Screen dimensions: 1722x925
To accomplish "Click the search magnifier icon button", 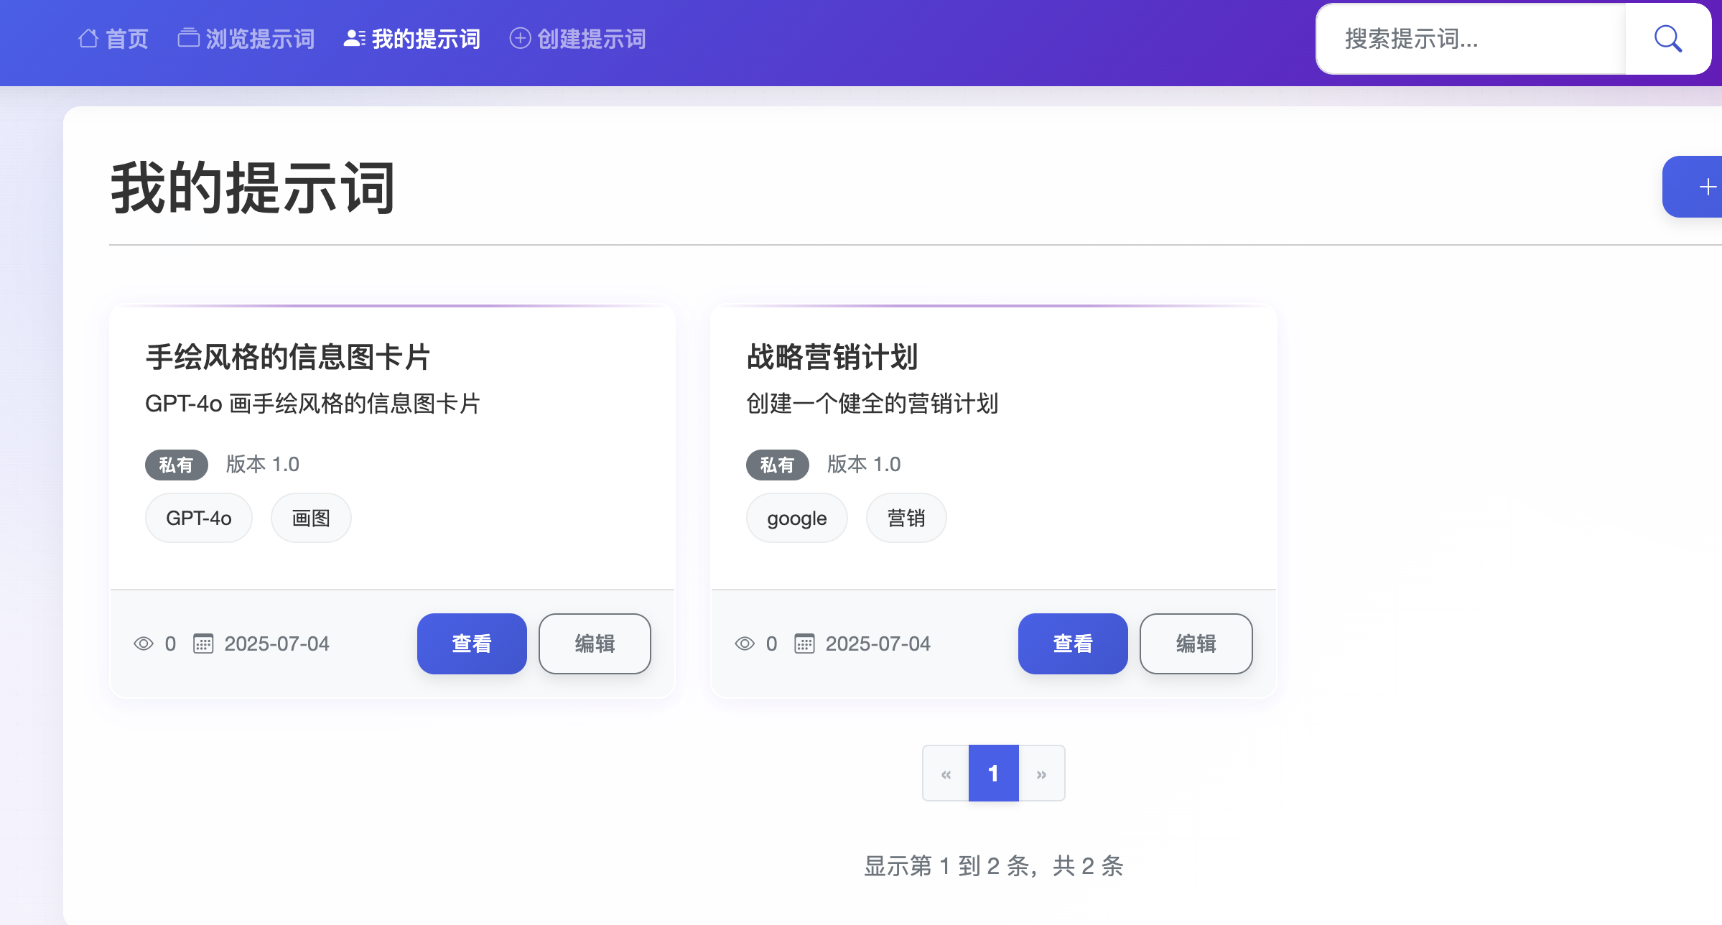I will coord(1667,39).
